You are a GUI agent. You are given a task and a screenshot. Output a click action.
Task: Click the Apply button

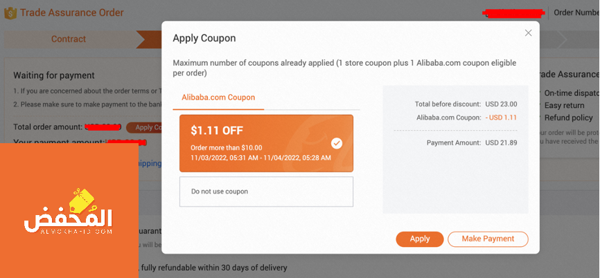[420, 239]
